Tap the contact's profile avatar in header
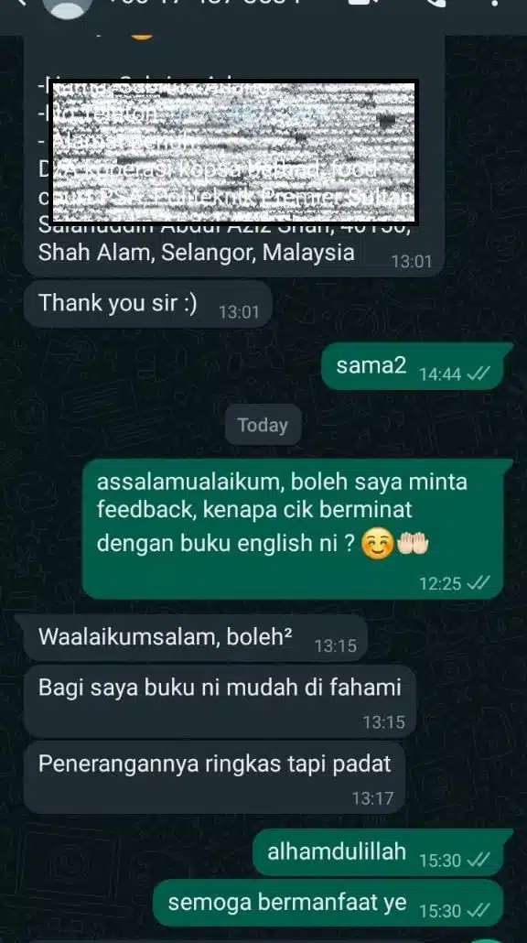Viewport: 527px width, 943px height. point(68,6)
